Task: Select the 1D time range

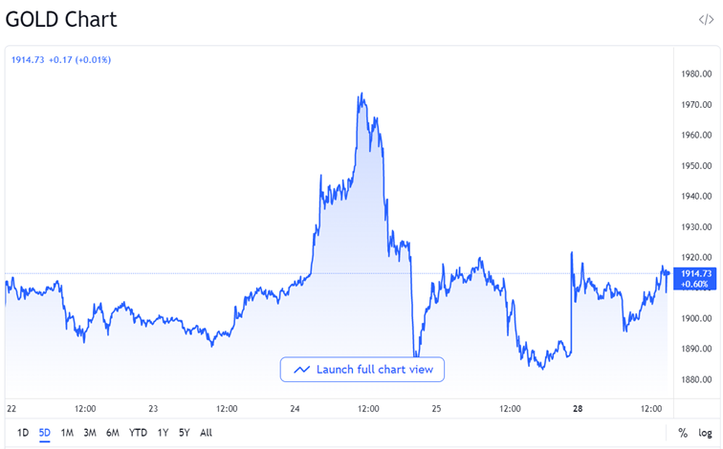Action: click(x=23, y=433)
